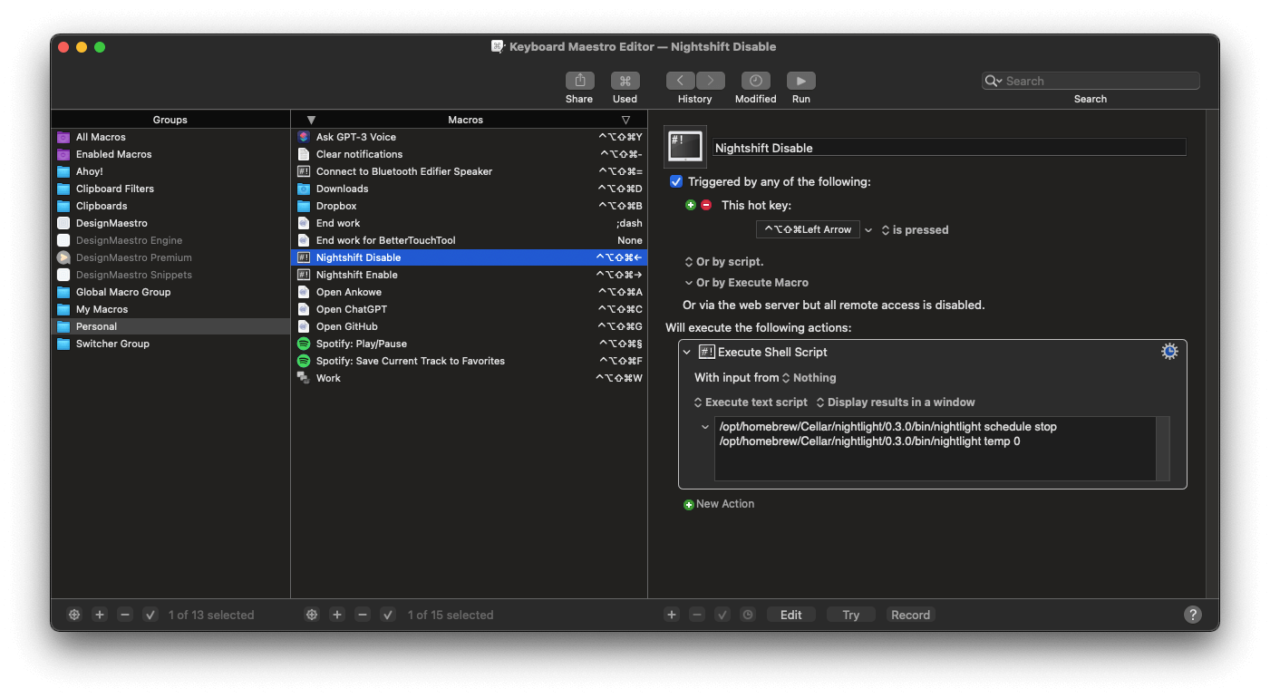Toggle enable for selected macro checkmark
Screen dimensions: 1270x698
[388, 615]
